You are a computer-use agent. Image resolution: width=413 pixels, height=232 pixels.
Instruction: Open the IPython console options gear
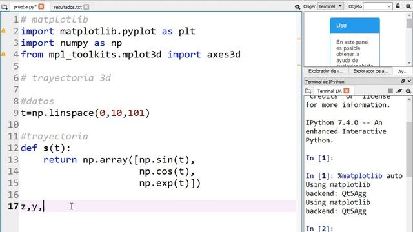[408, 91]
